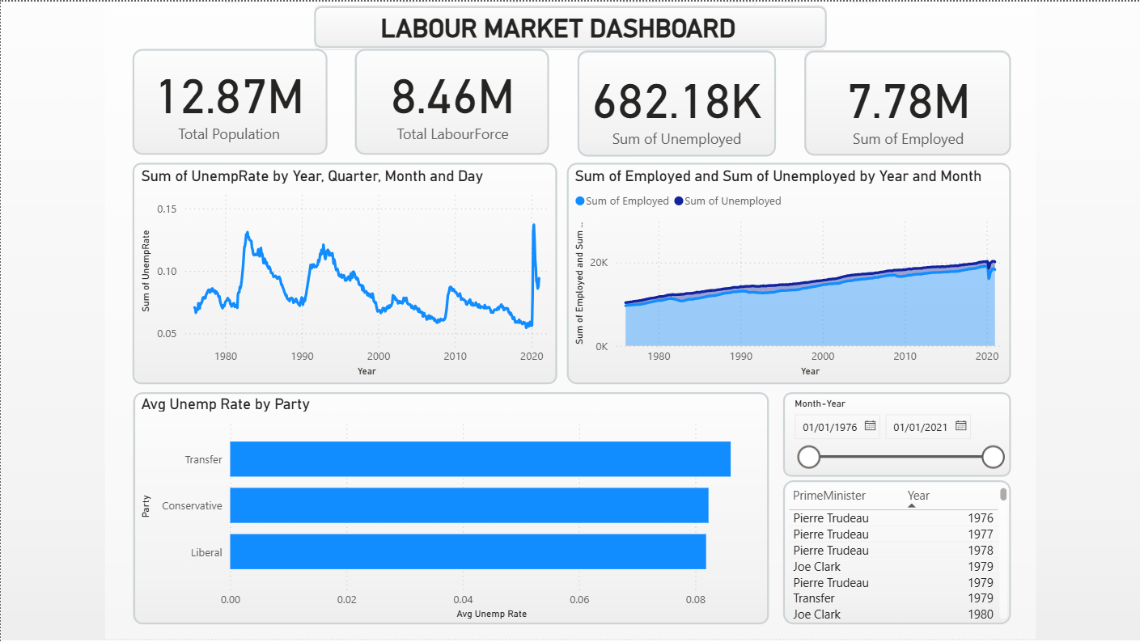Select the Total Population card

pyautogui.click(x=230, y=102)
